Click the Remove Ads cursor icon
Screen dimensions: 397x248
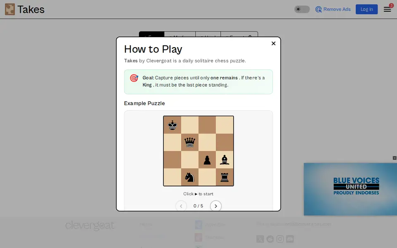click(x=318, y=10)
